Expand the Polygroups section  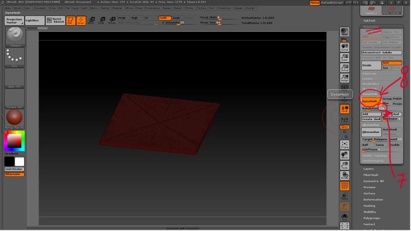click(371, 218)
